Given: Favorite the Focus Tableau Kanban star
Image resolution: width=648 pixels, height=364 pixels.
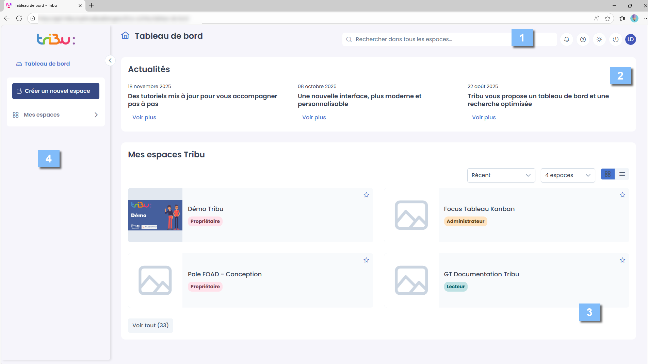Looking at the screenshot, I should point(622,195).
